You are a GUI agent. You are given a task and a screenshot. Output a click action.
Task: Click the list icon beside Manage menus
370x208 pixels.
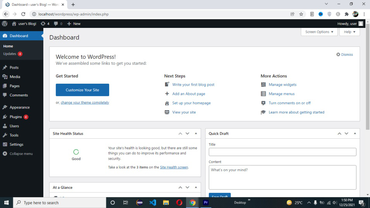(x=263, y=94)
